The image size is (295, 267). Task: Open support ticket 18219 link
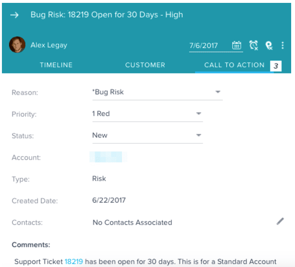tap(74, 262)
